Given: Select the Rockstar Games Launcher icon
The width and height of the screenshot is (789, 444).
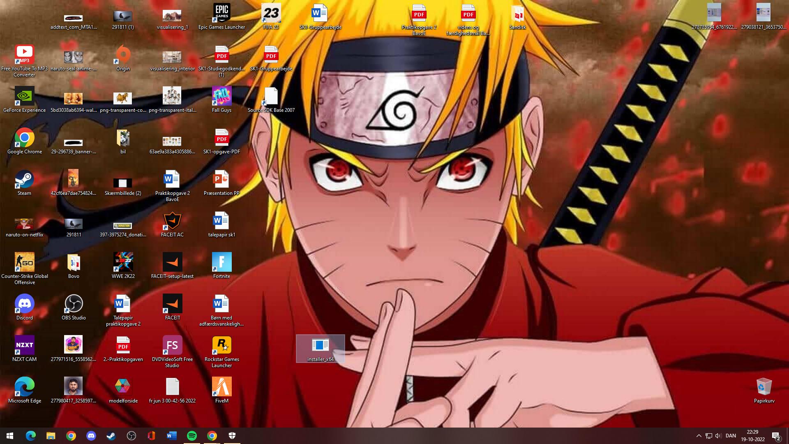Looking at the screenshot, I should click(x=221, y=346).
